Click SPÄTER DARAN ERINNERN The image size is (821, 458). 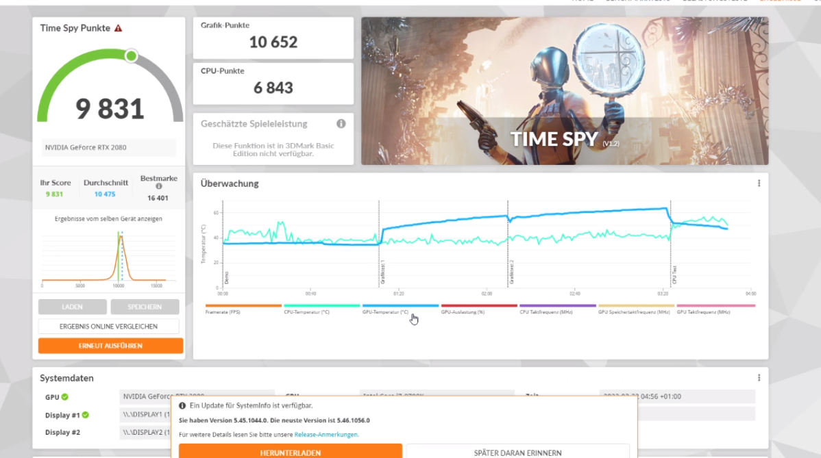517,451
